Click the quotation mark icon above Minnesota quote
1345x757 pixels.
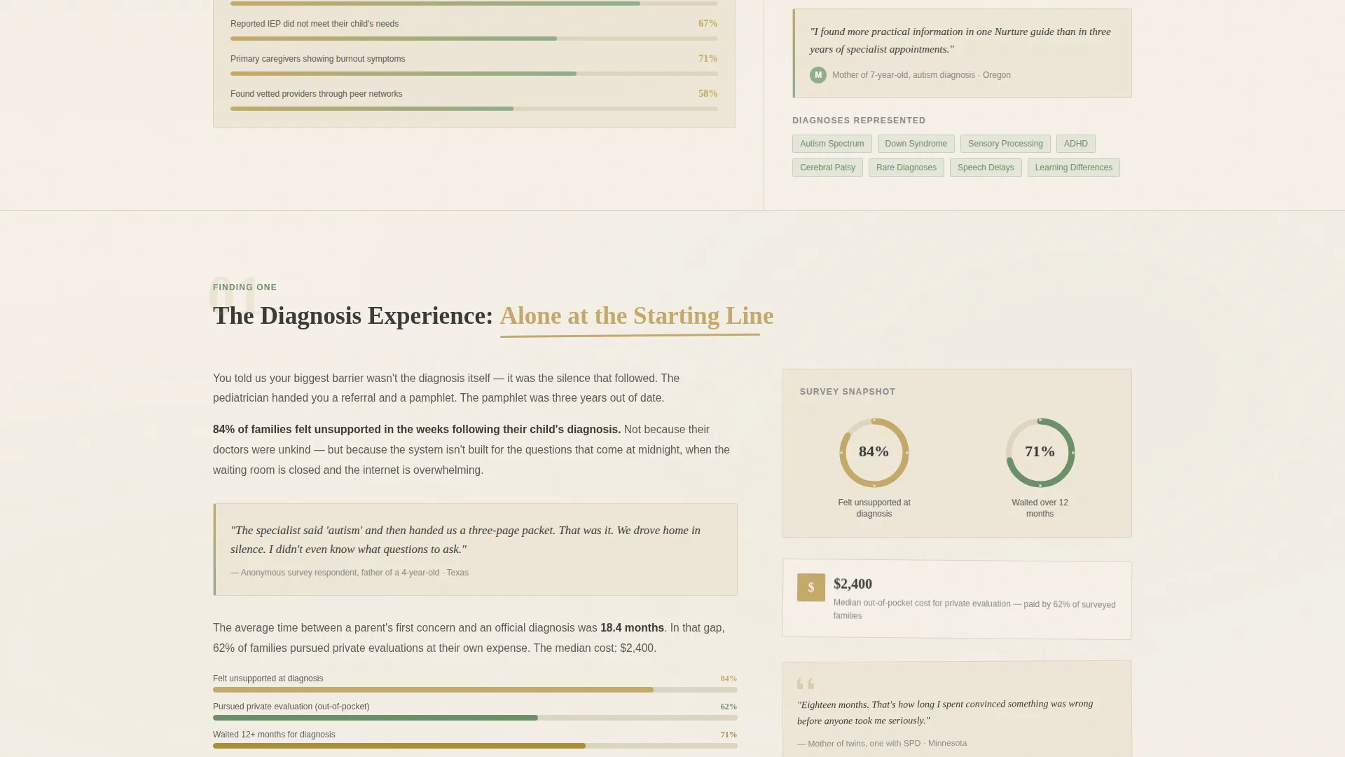click(x=806, y=683)
